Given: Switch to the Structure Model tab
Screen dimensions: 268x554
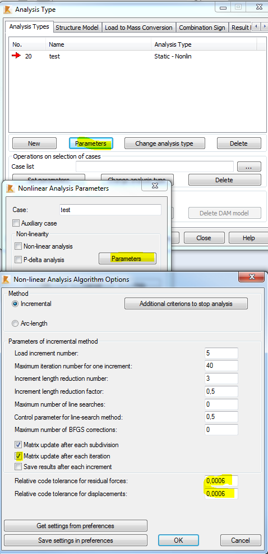Looking at the screenshot, I should (x=77, y=27).
